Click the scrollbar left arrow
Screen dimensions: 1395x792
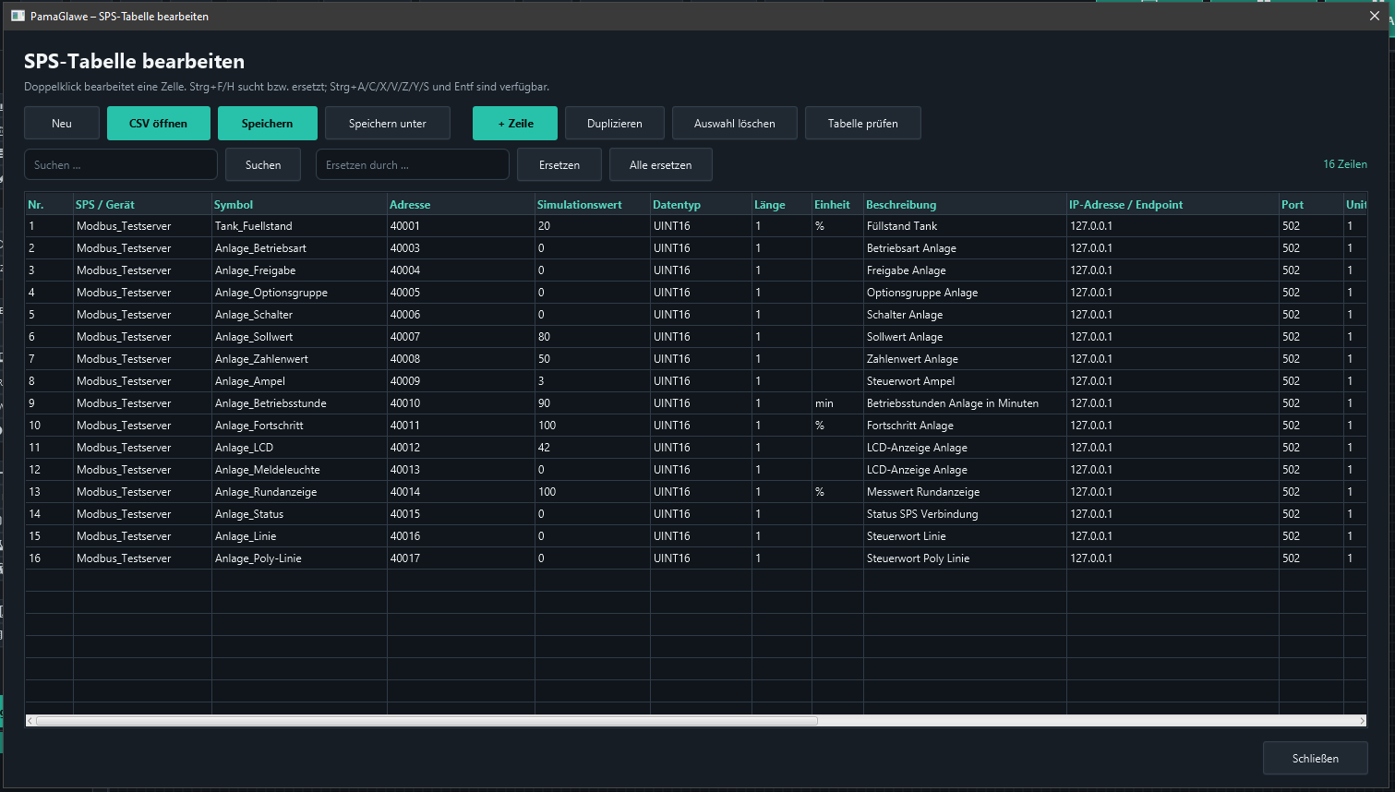click(30, 721)
